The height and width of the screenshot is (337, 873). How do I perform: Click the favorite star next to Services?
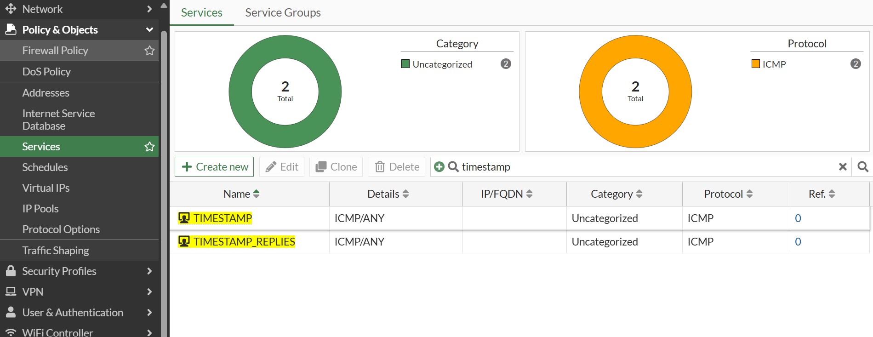point(149,147)
